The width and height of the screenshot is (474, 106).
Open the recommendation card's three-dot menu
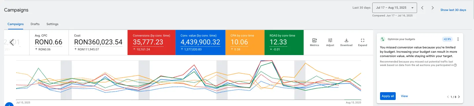coord(458,39)
